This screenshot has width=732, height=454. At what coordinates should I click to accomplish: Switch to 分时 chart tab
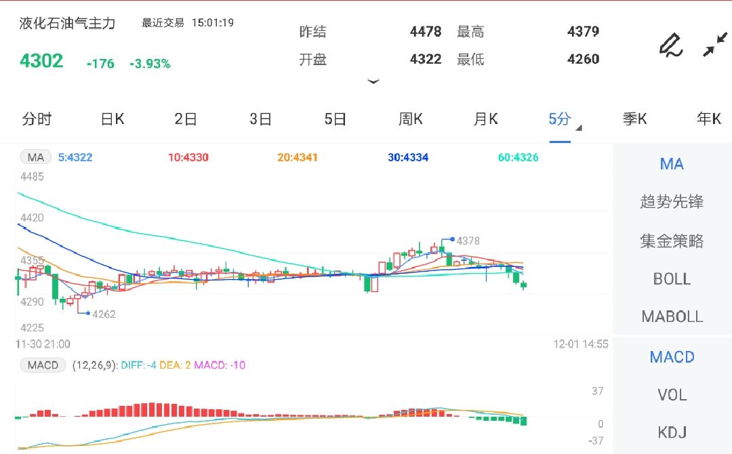37,119
